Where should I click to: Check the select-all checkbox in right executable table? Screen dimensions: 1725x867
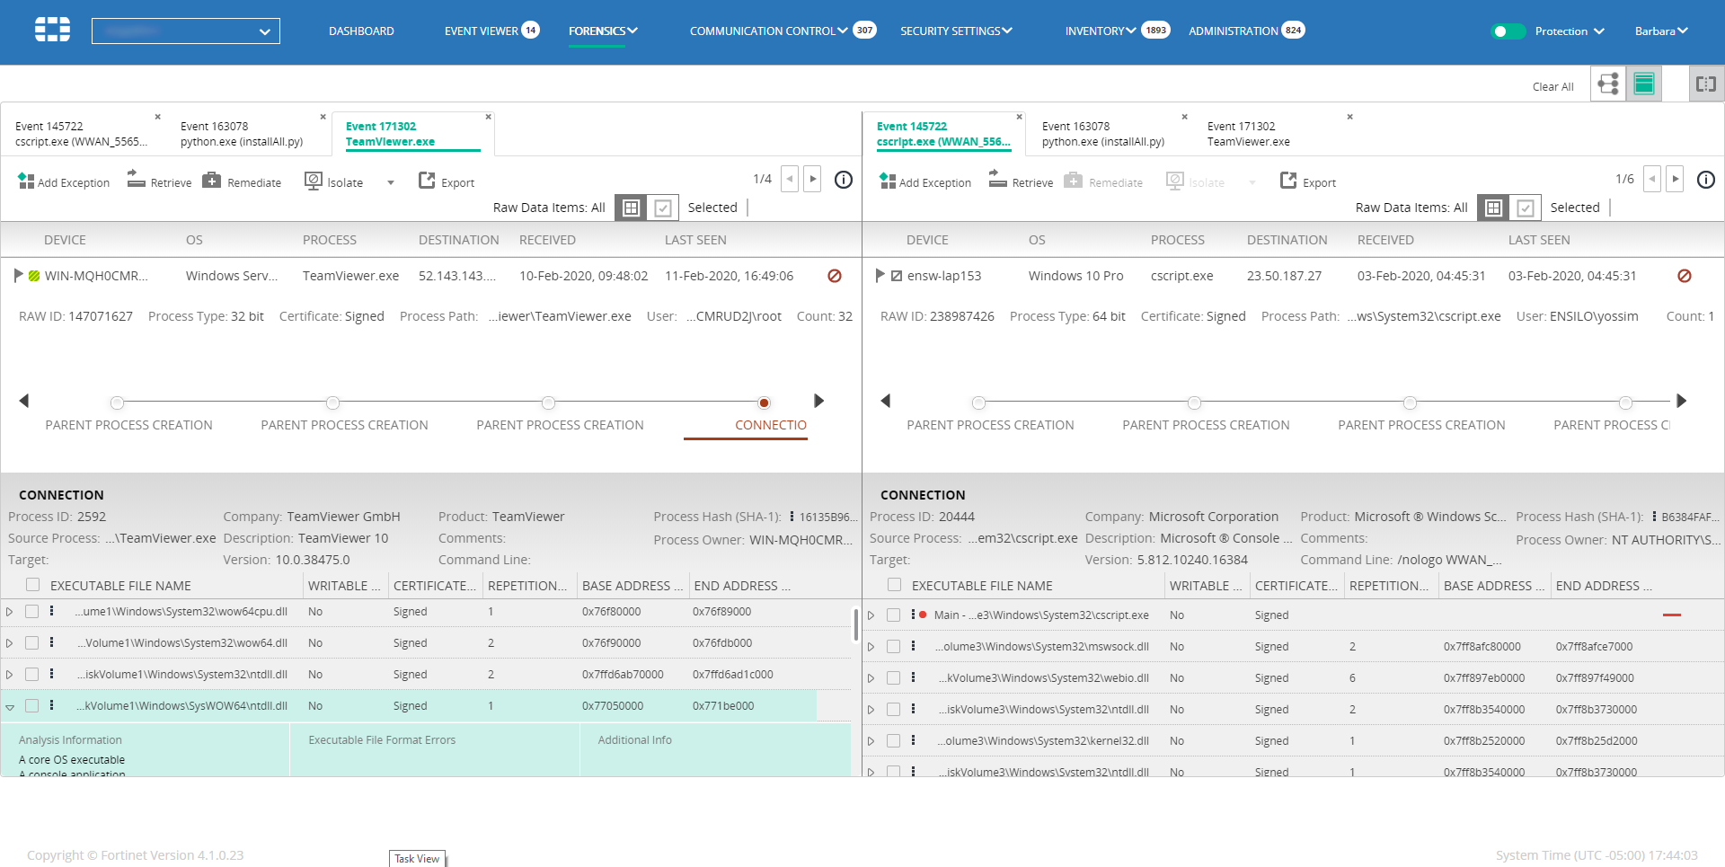(x=895, y=585)
